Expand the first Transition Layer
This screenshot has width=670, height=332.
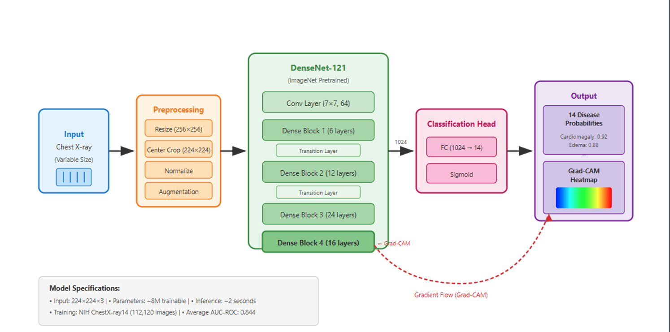(x=318, y=151)
